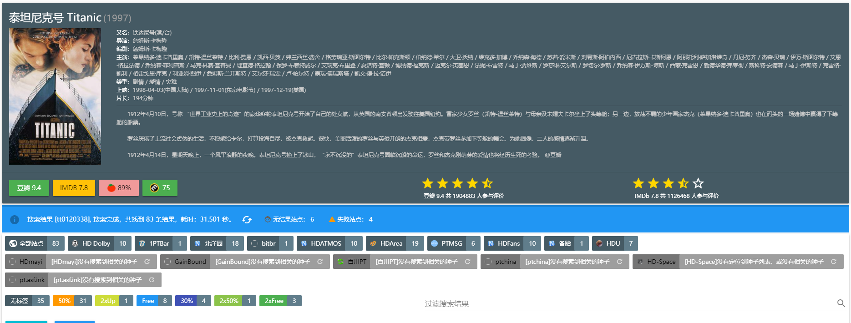Click the 泰坦尼克号 Titanic title
This screenshot has width=851, height=323.
pos(55,17)
